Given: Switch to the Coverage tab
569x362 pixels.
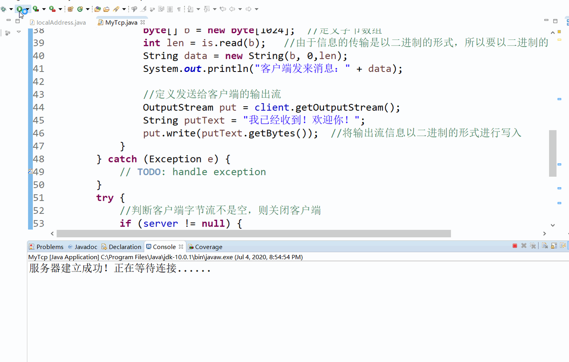Looking at the screenshot, I should (x=208, y=247).
